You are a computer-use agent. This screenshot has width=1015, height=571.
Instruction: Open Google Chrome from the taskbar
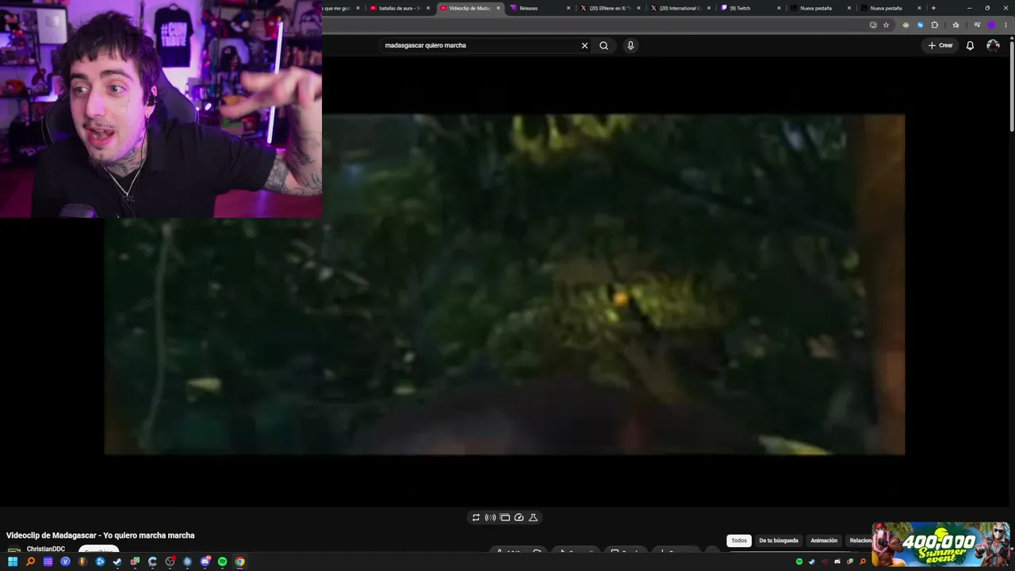[x=239, y=561]
